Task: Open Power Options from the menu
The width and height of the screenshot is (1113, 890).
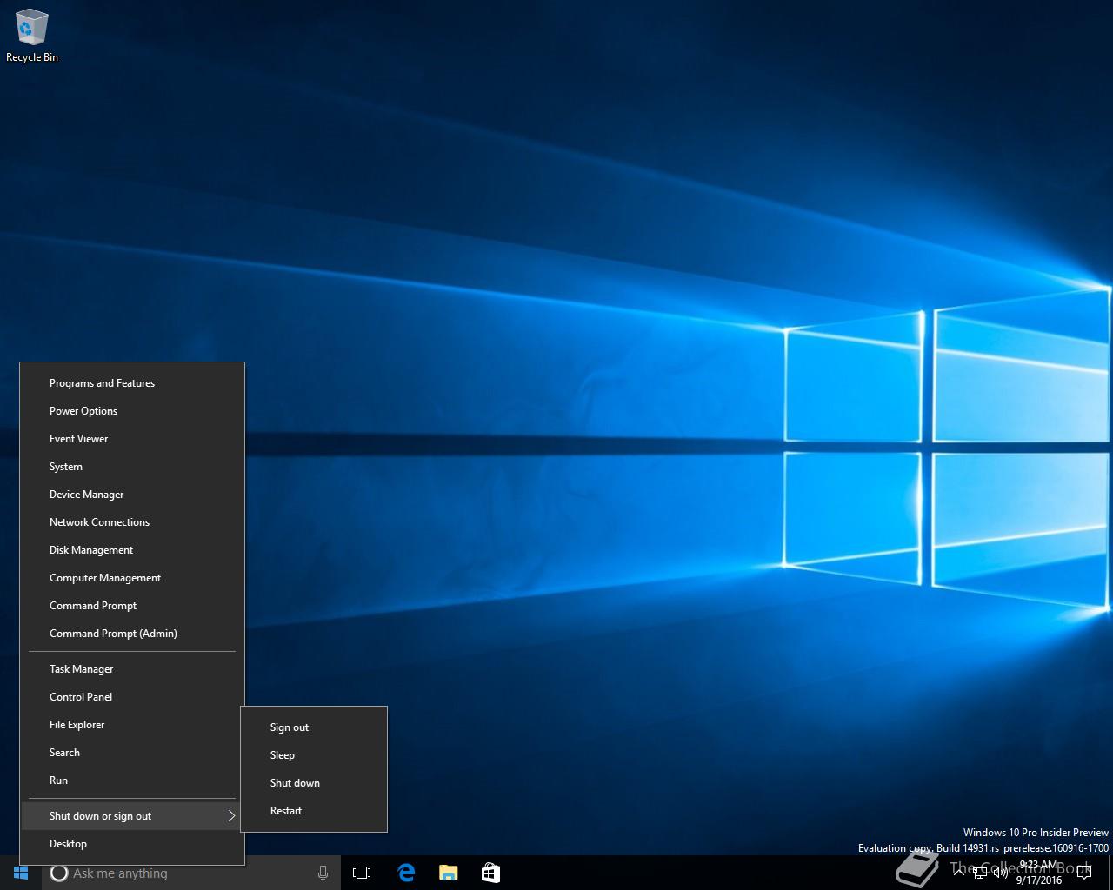Action: pos(132,411)
